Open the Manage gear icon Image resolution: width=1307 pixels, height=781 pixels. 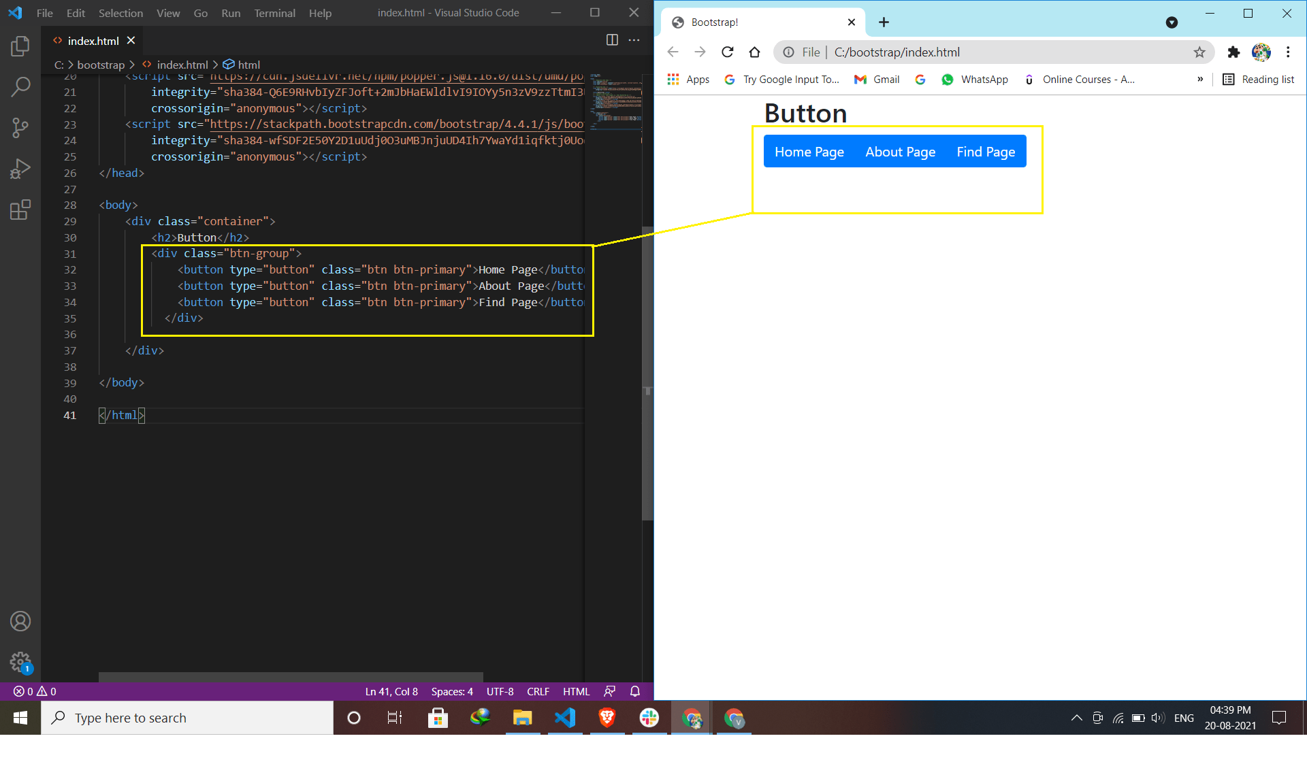(x=20, y=662)
